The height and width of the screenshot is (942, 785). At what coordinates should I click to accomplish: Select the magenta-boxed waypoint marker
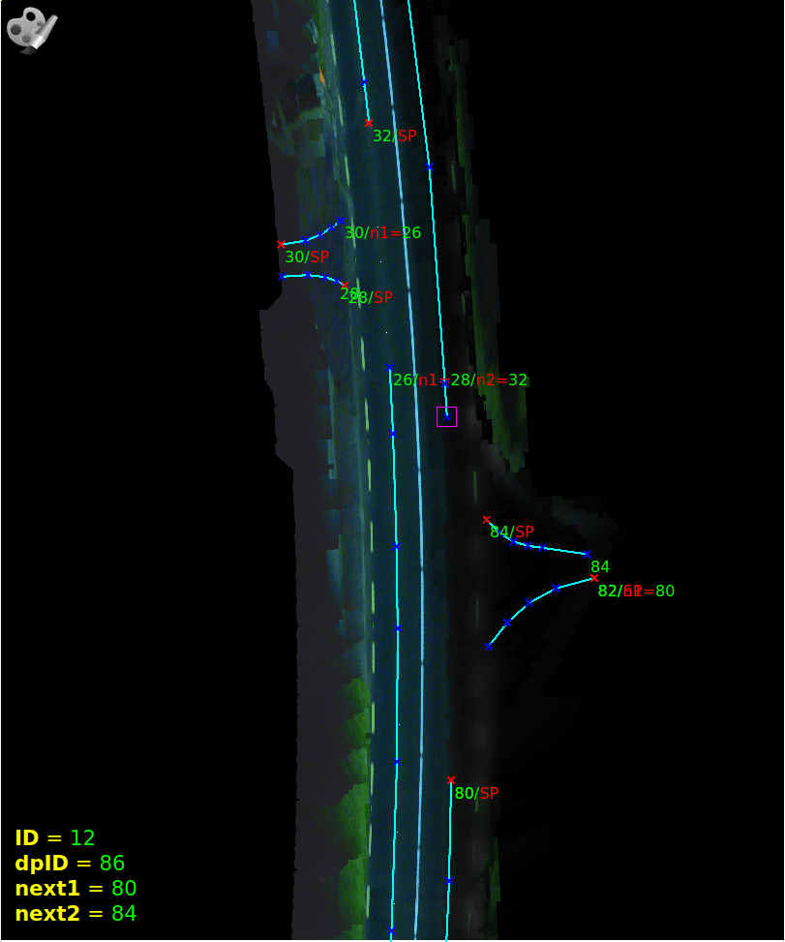coord(446,416)
